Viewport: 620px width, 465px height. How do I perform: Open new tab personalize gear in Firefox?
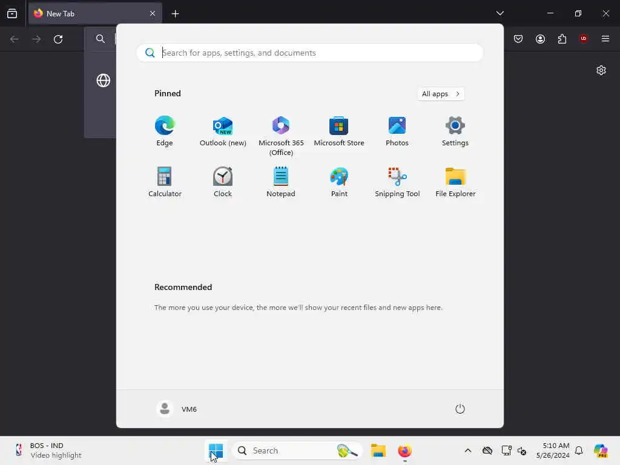pyautogui.click(x=601, y=70)
